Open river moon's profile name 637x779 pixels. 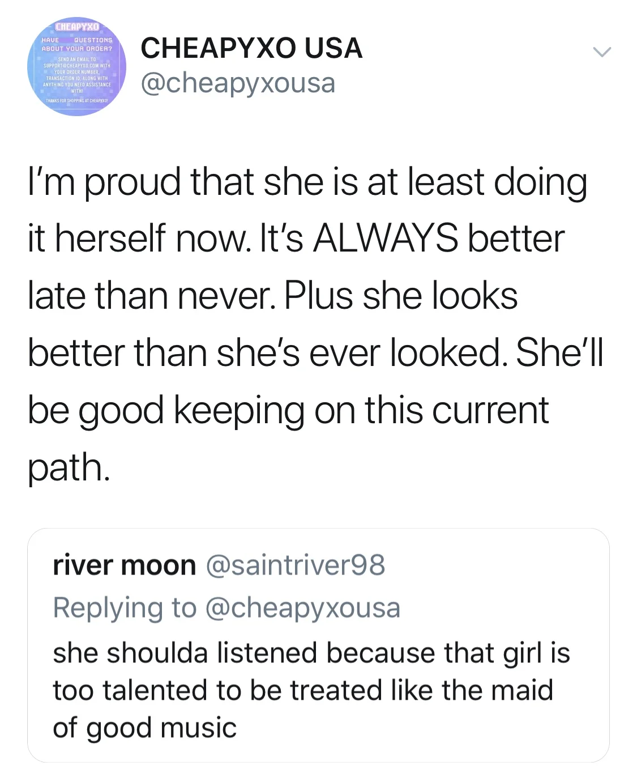[125, 565]
